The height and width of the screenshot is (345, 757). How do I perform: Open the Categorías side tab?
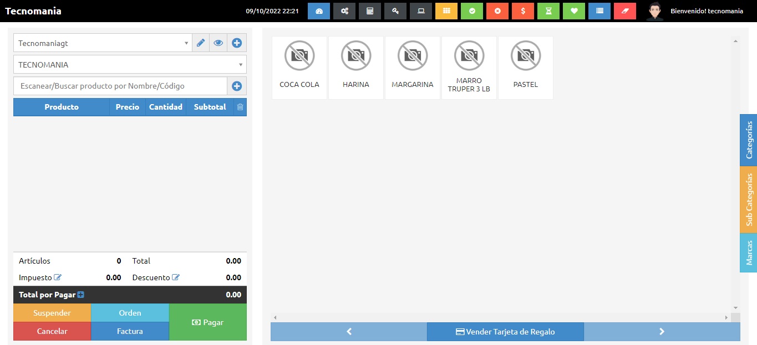(x=749, y=140)
